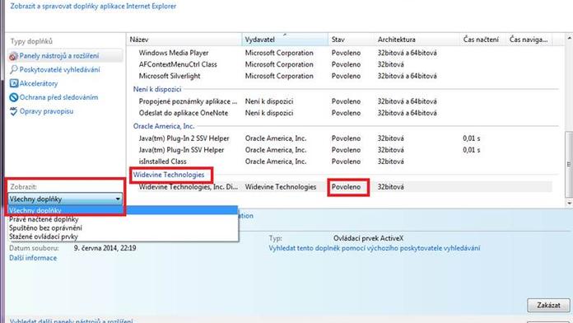Choose Všechny doplňky in the dropdown list
The image size is (573, 323).
(x=123, y=210)
